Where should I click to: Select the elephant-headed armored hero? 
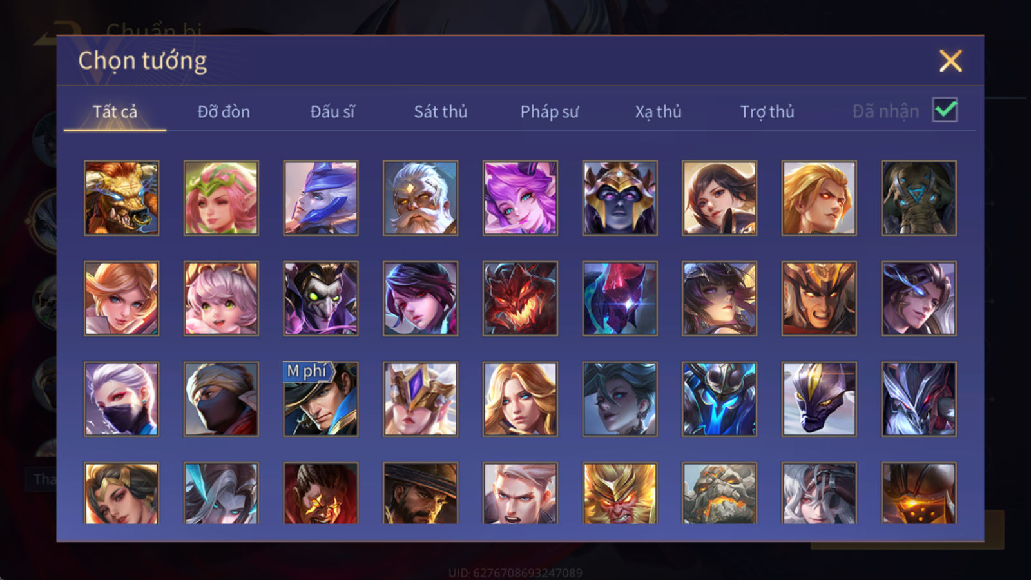click(919, 198)
